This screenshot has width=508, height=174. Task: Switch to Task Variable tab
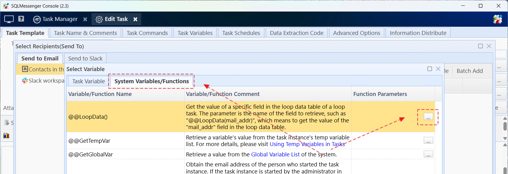tap(89, 81)
